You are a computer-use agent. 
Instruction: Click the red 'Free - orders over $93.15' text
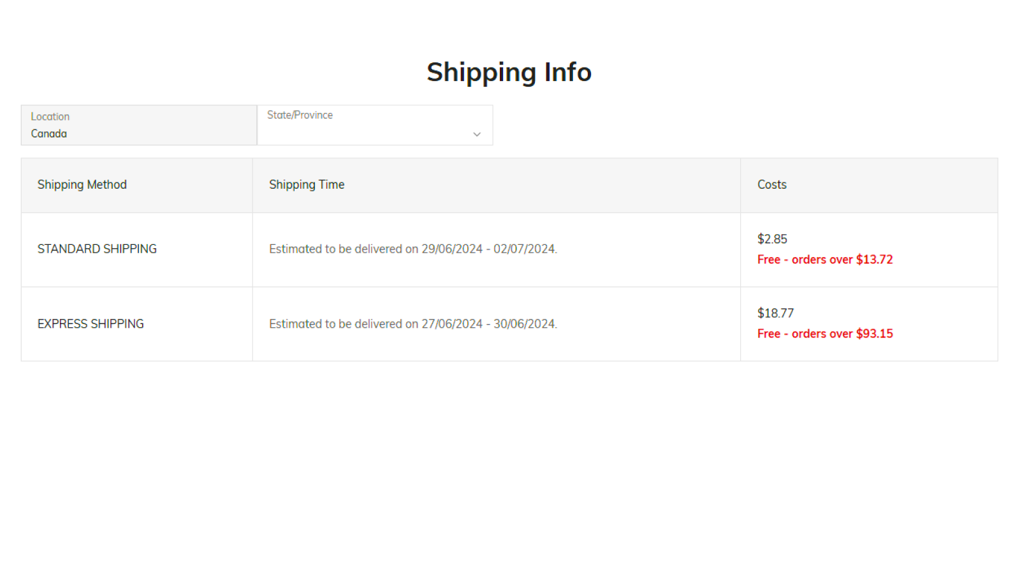[x=825, y=334]
